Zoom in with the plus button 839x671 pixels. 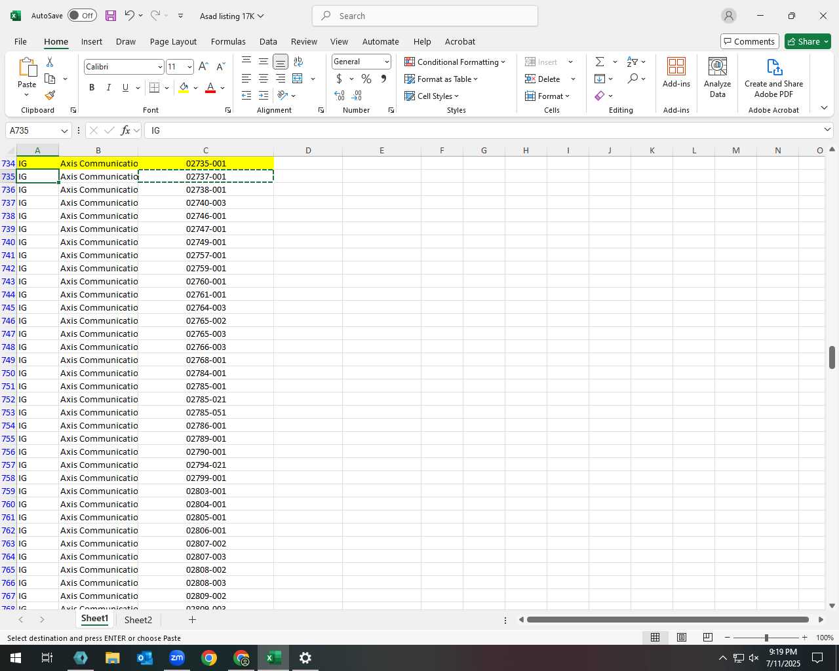[x=804, y=638]
